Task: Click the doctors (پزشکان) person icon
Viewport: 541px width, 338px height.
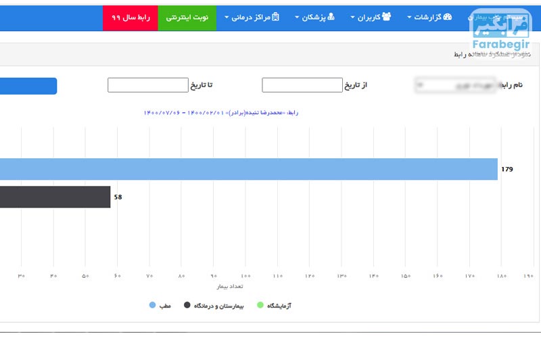Action: click(331, 16)
